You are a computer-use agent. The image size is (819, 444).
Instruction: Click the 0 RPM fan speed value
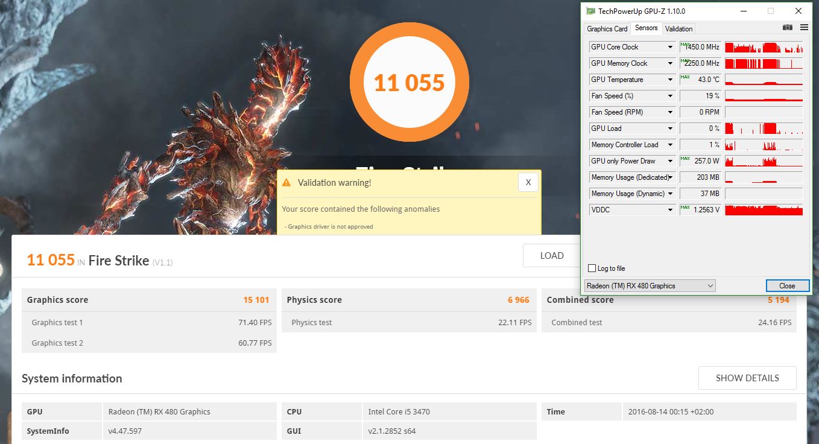[x=700, y=112]
